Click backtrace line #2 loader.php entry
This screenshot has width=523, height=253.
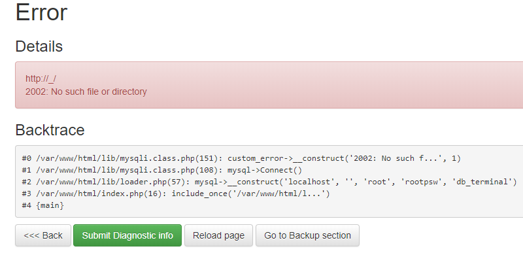pos(269,182)
